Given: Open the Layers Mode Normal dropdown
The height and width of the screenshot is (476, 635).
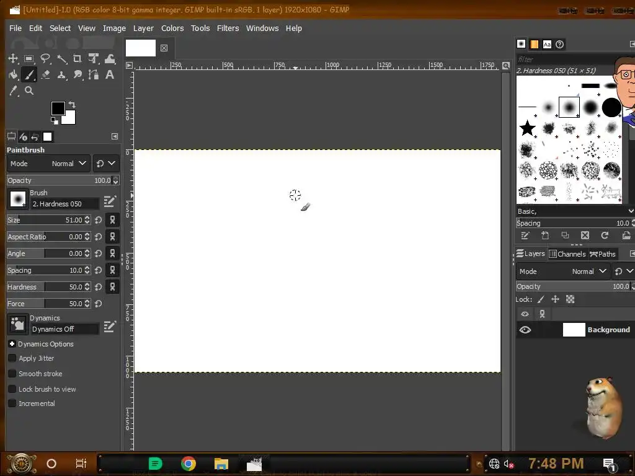Looking at the screenshot, I should (563, 271).
